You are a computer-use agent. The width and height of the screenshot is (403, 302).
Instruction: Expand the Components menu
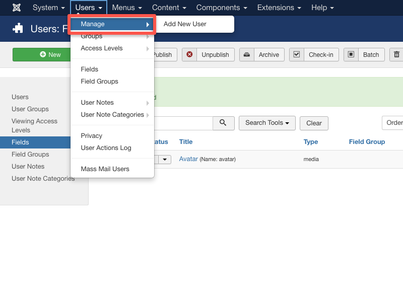click(222, 8)
